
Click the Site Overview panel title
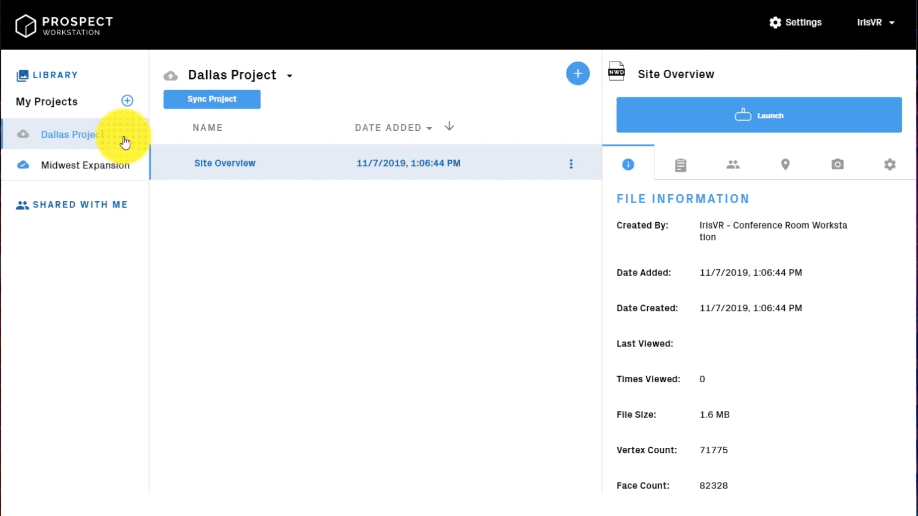tap(676, 74)
